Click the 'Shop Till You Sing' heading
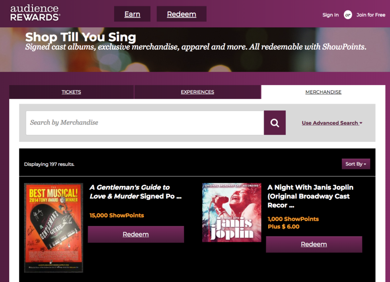This screenshot has width=390, height=282. click(80, 37)
